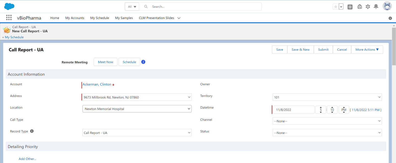Expand the Channel dropdown
396x163 pixels.
(x=379, y=121)
